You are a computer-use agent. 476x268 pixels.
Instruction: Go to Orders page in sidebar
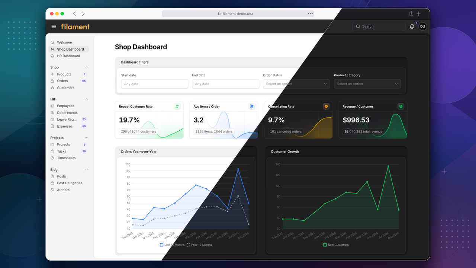click(x=69, y=81)
